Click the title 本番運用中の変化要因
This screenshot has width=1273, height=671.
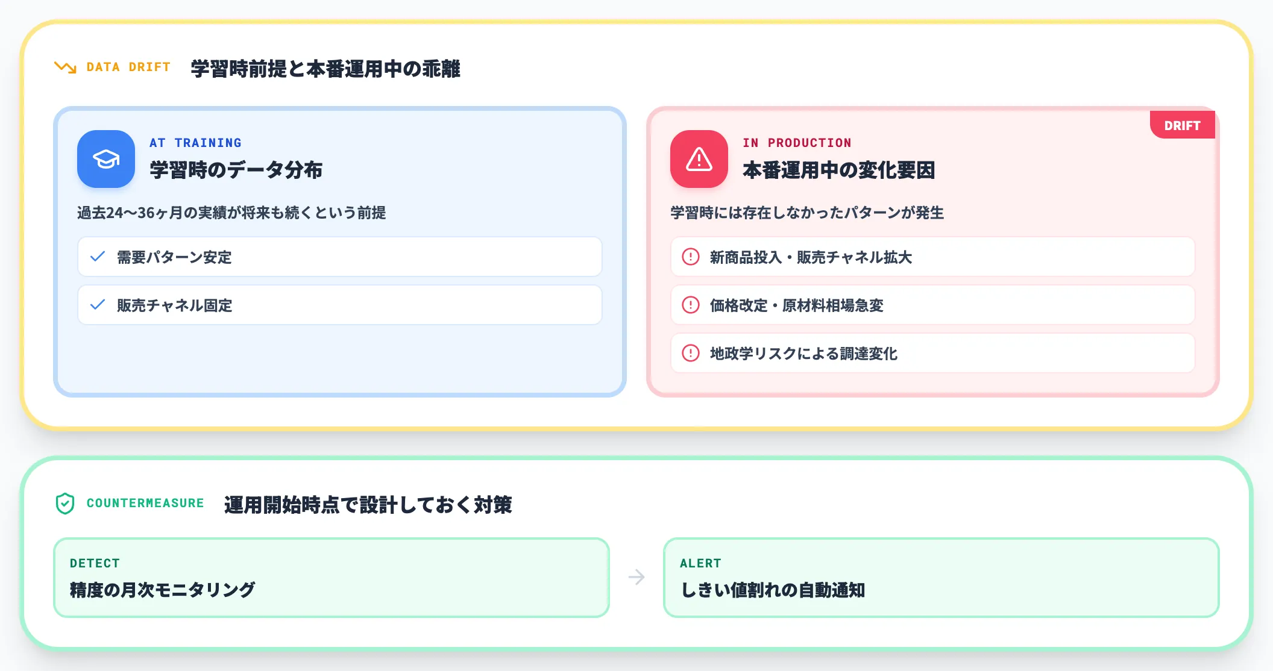(x=839, y=170)
